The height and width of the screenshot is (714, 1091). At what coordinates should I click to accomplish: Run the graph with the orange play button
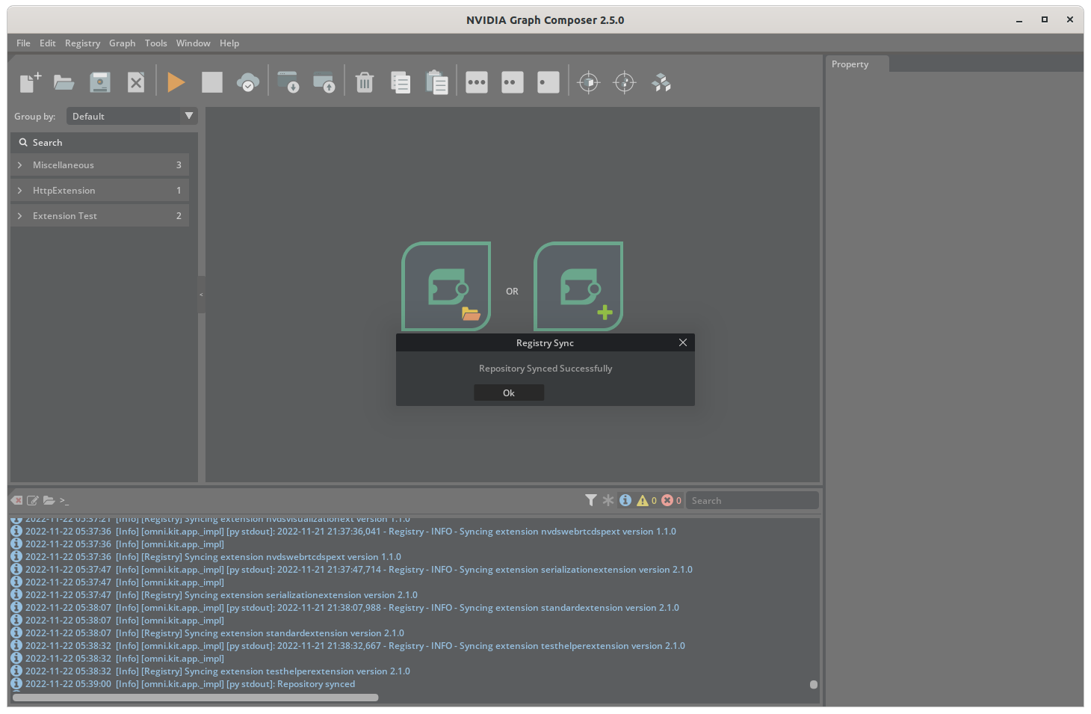point(176,82)
